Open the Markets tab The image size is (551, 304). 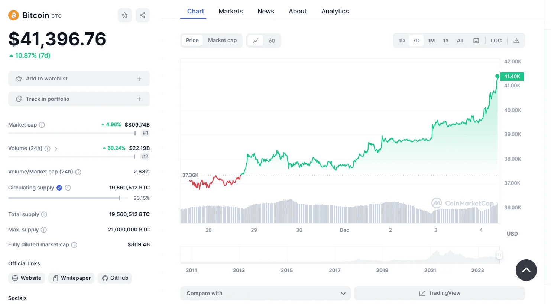point(230,11)
